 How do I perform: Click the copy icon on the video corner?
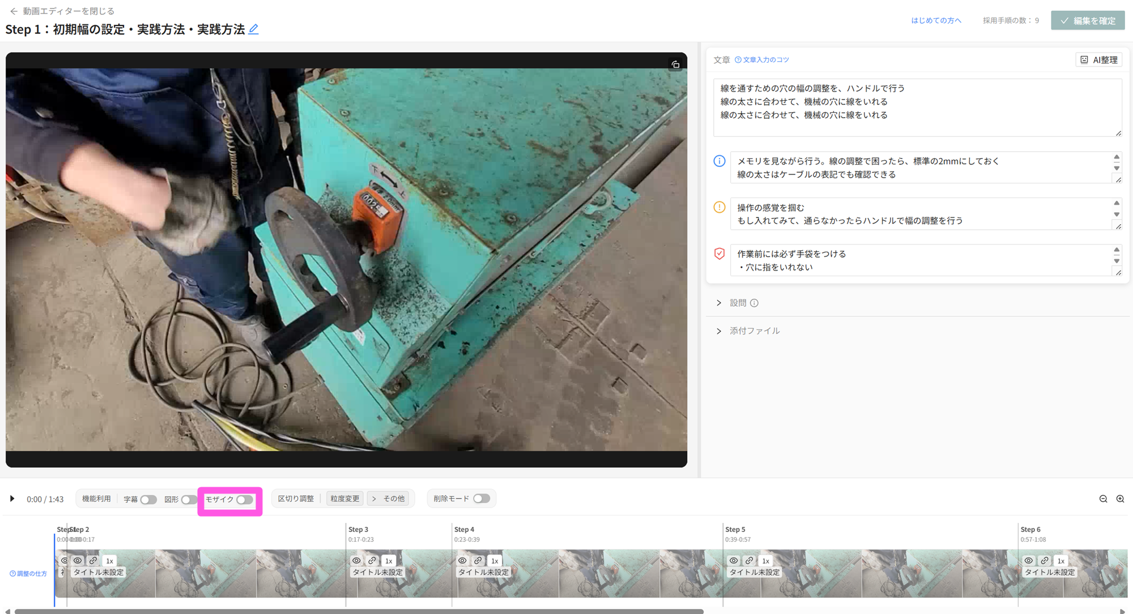coord(675,65)
